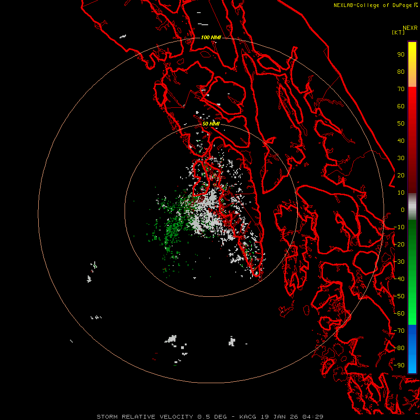Screen dimensions: 420x420
Task: Click the -20 value on the color scale
Action: [399, 244]
